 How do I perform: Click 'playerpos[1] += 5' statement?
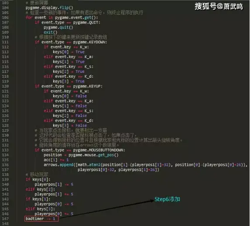[54, 195]
